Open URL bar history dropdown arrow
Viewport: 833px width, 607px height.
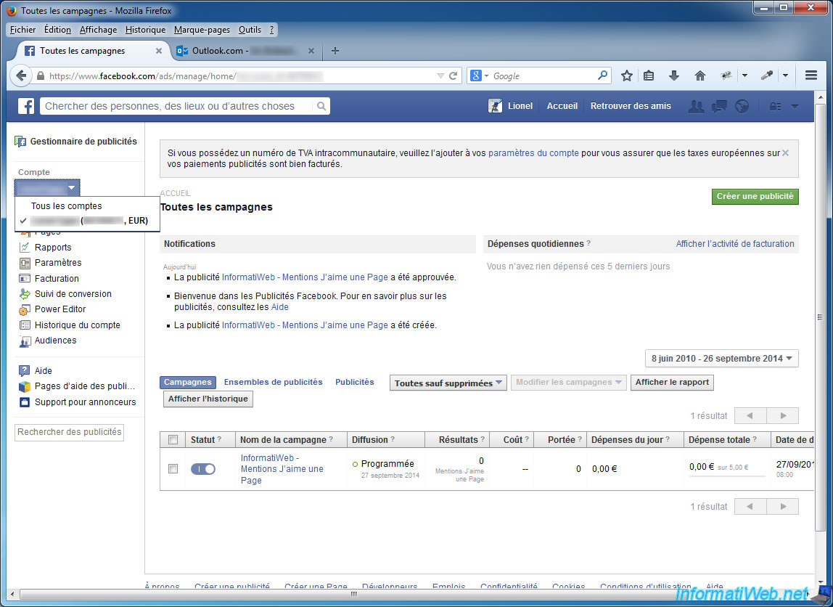[x=440, y=76]
